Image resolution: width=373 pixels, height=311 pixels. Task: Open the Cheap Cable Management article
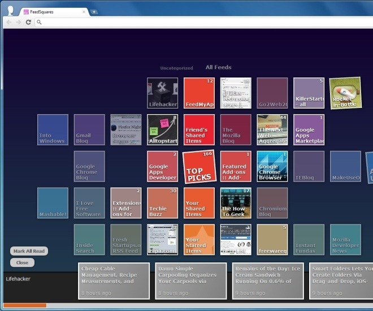(x=114, y=281)
